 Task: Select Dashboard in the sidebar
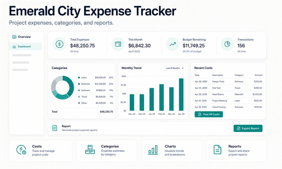[26, 47]
